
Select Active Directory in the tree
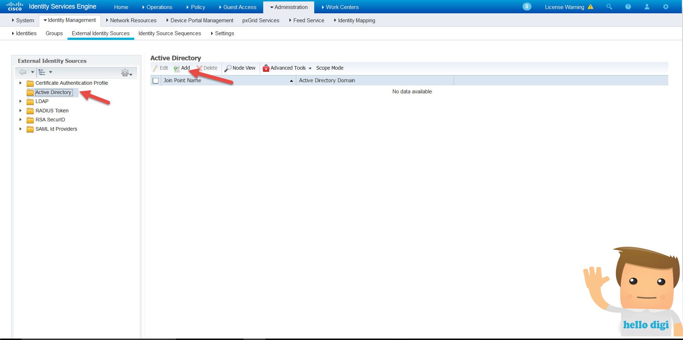53,92
